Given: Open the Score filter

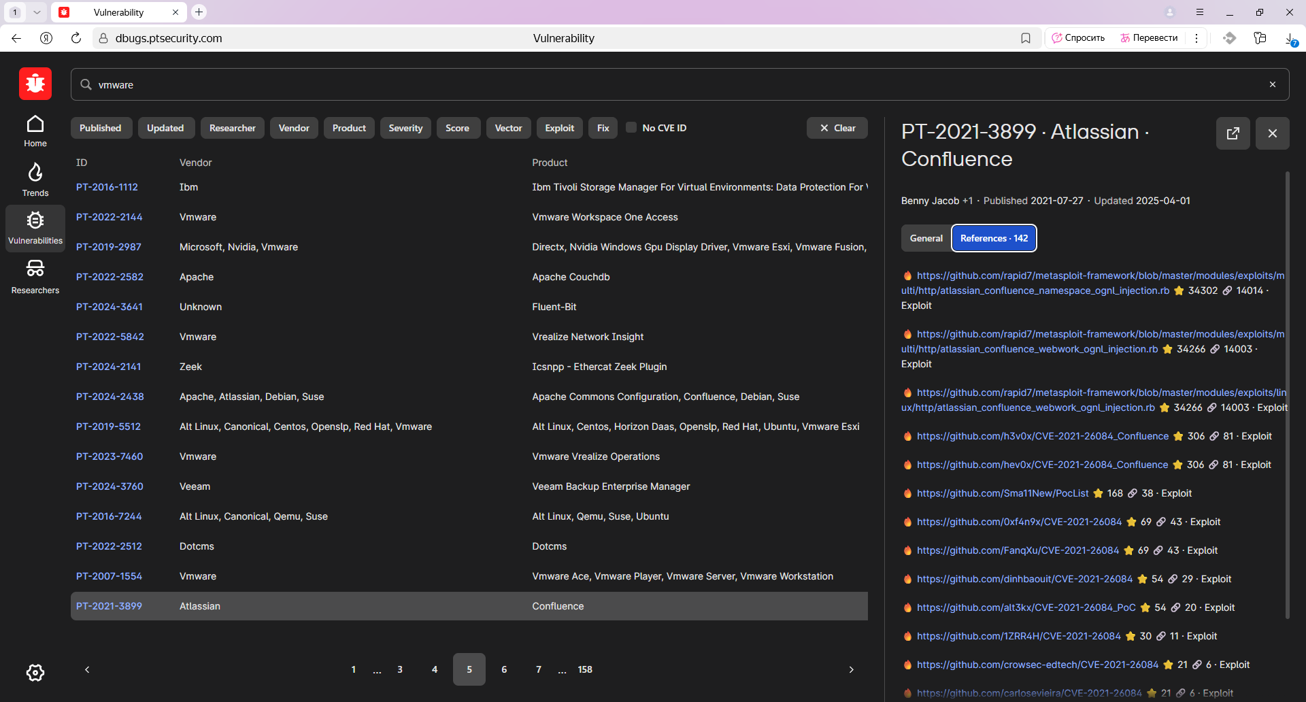Looking at the screenshot, I should [x=458, y=128].
